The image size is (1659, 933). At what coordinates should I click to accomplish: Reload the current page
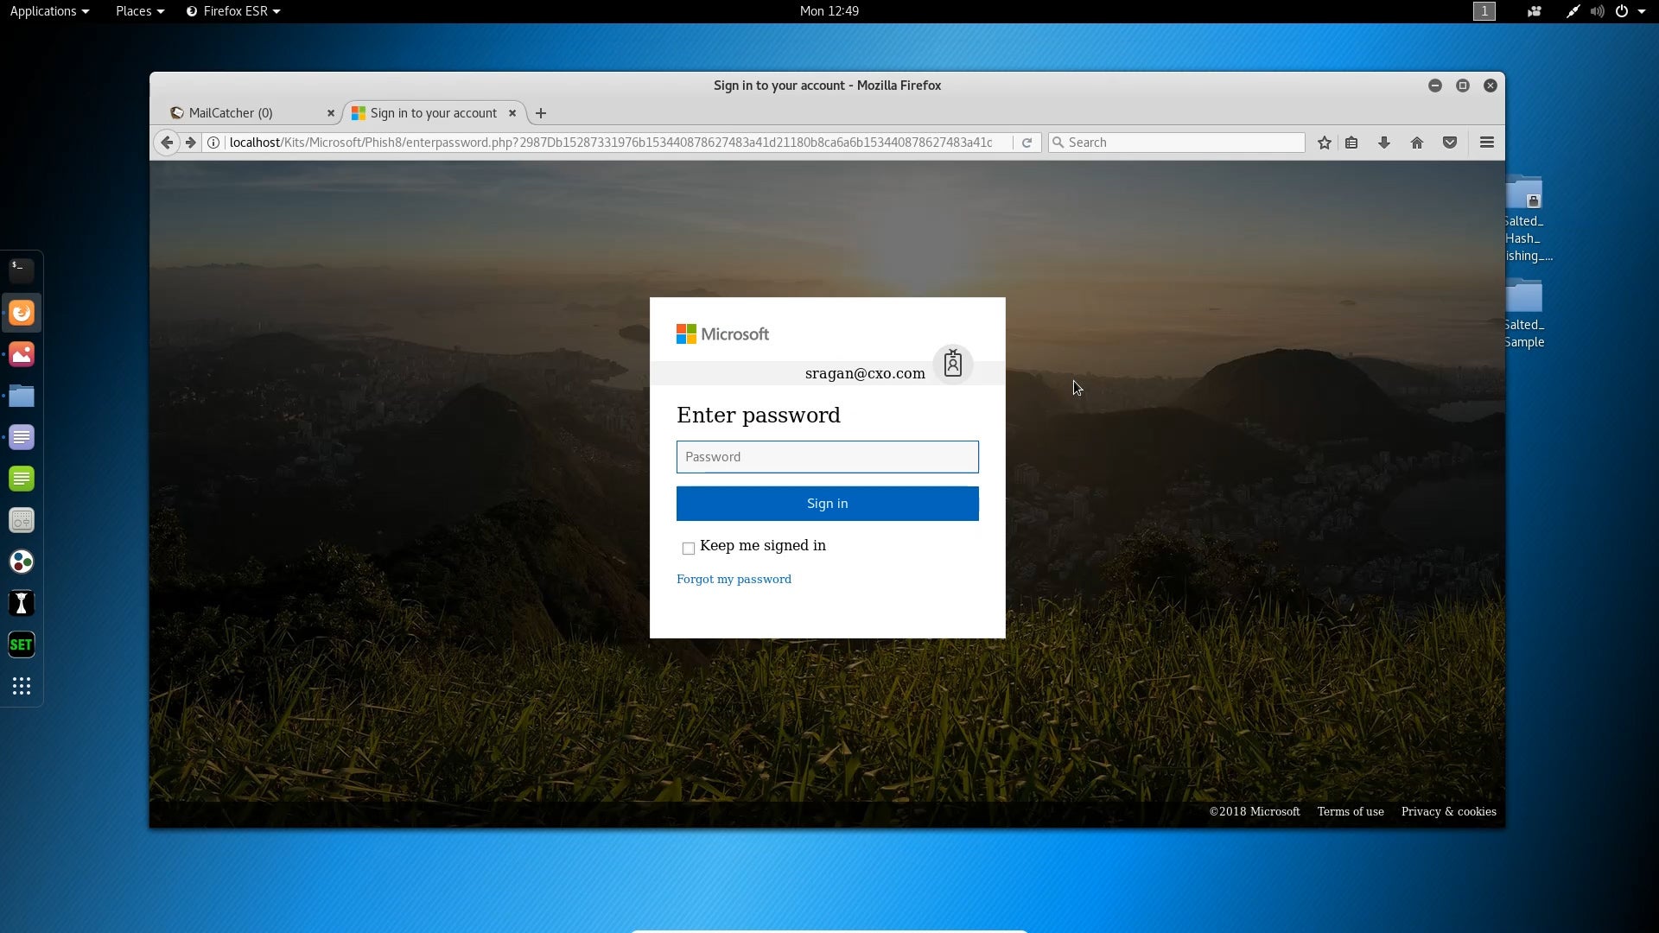[1027, 143]
